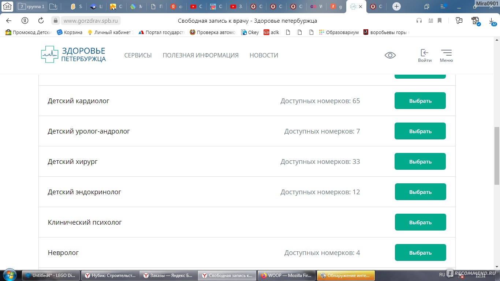Image resolution: width=500 pixels, height=281 pixels.
Task: Click the padlock site security icon
Action: tap(55, 20)
